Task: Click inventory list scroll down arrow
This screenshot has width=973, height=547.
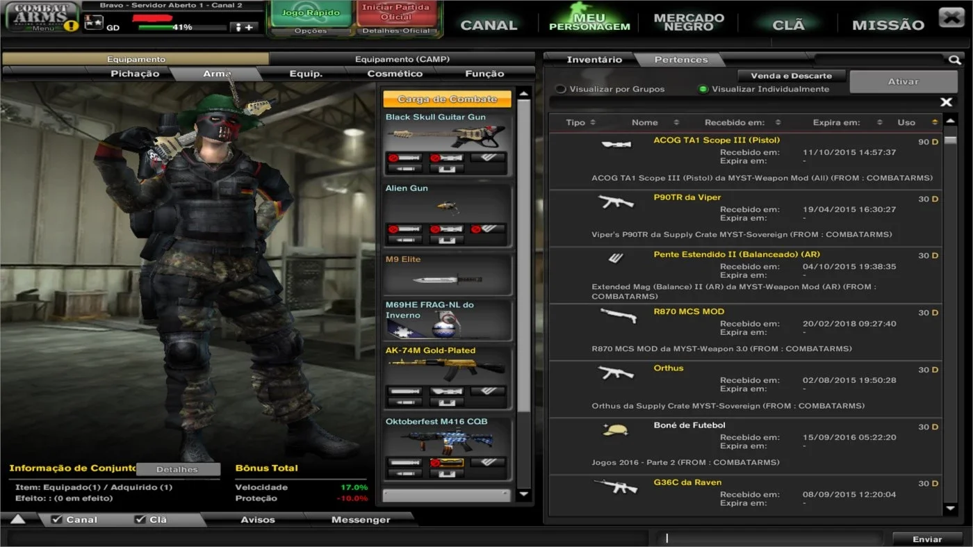Action: tap(951, 509)
